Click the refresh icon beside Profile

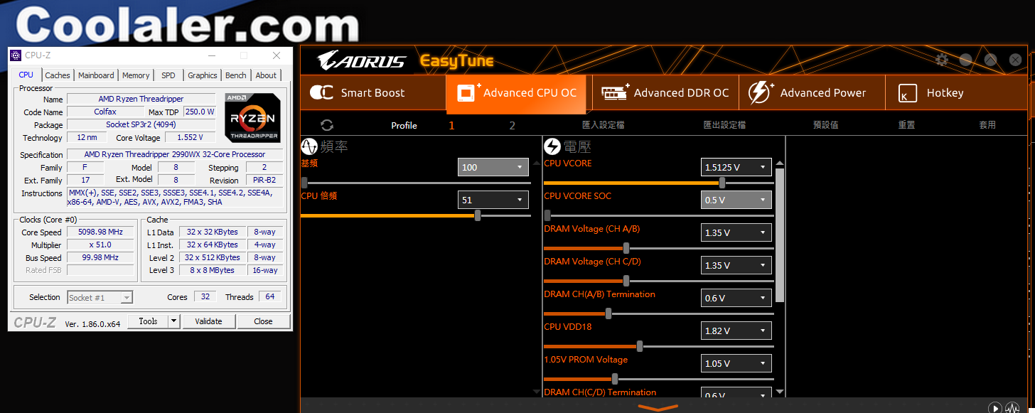(327, 125)
